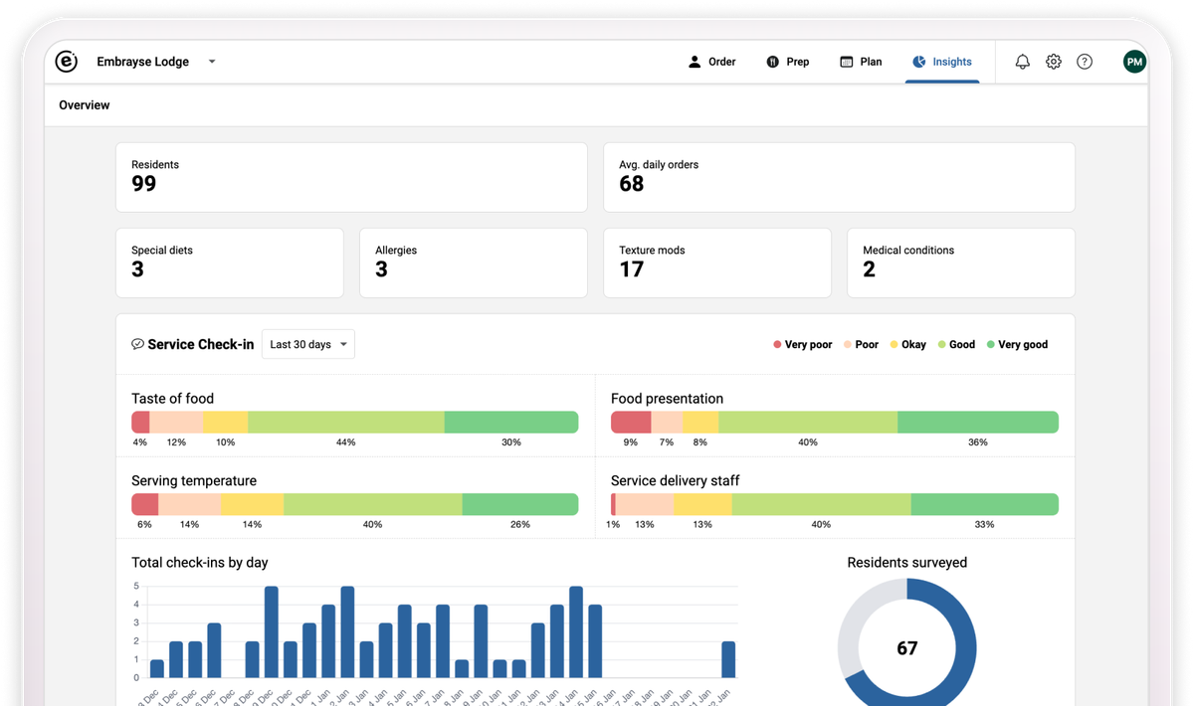Click the Taste of food heading

[173, 399]
